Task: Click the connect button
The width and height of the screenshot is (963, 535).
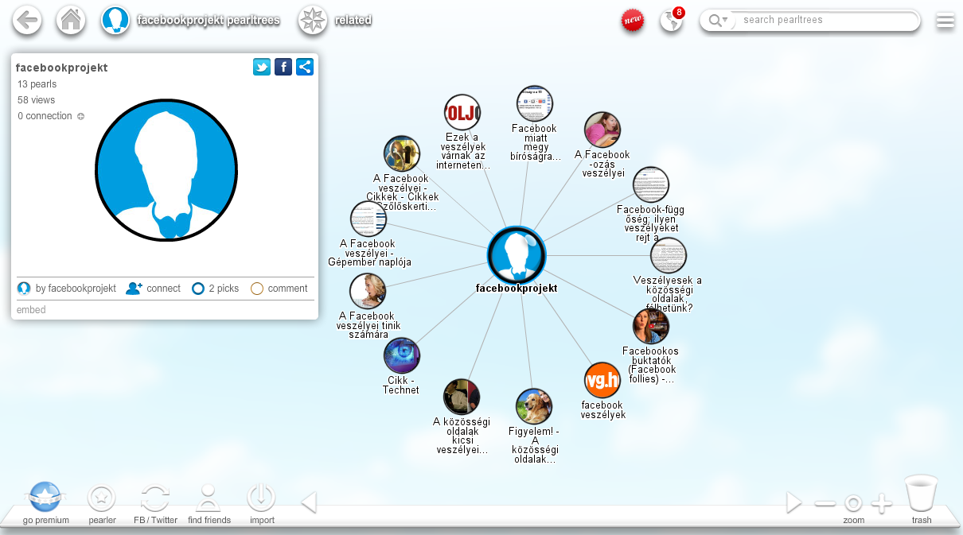Action: 154,289
